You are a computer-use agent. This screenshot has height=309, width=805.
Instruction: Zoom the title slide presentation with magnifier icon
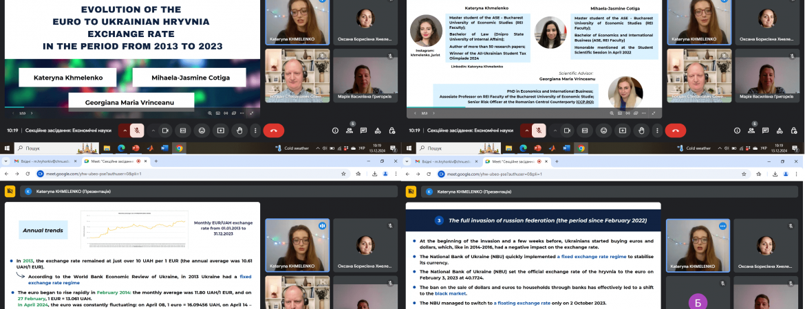click(210, 113)
